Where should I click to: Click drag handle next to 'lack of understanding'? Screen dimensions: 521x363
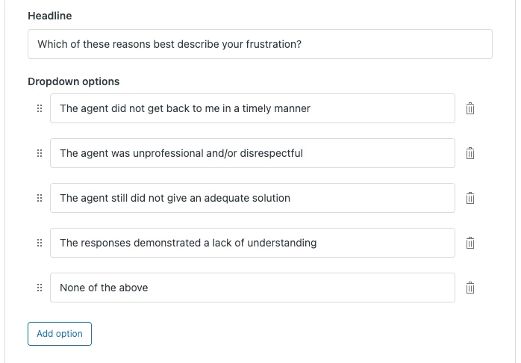point(40,243)
